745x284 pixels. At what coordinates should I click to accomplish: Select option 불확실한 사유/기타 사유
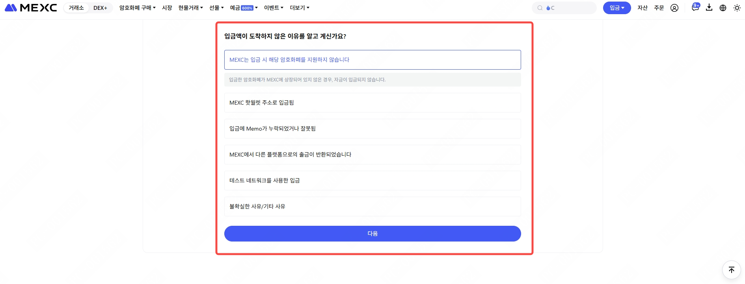tap(372, 207)
